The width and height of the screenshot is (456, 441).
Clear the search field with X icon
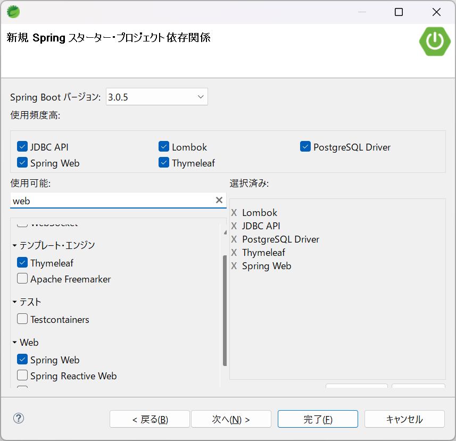[219, 201]
